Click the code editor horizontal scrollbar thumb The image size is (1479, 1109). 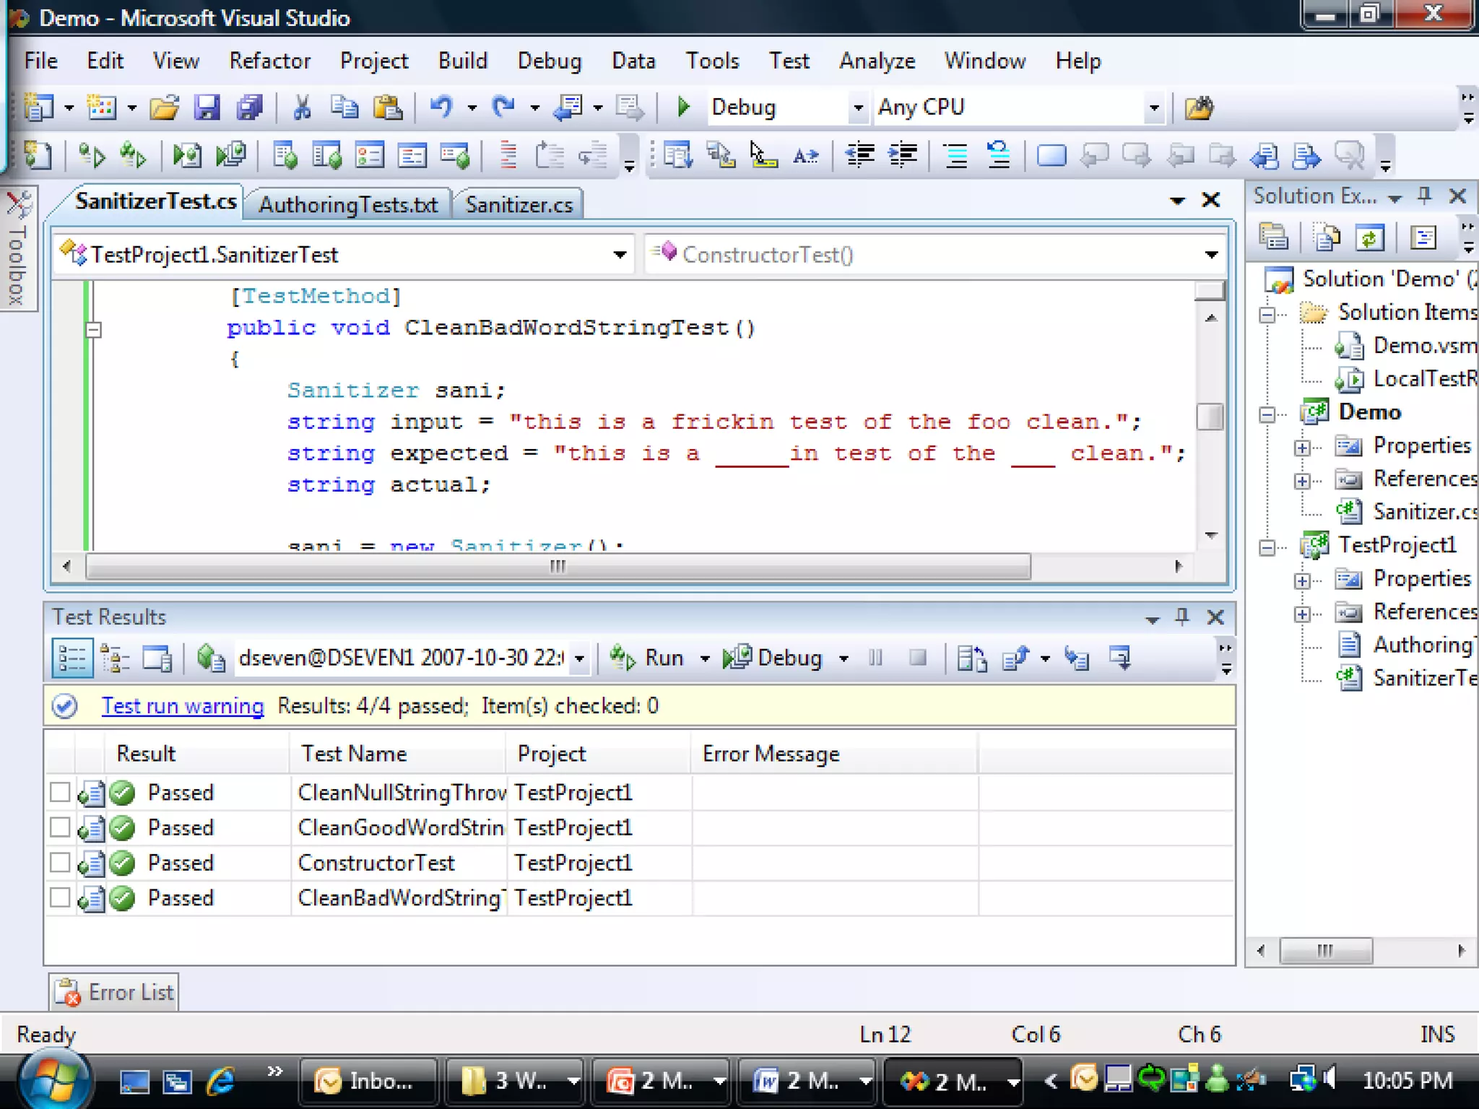(x=558, y=567)
